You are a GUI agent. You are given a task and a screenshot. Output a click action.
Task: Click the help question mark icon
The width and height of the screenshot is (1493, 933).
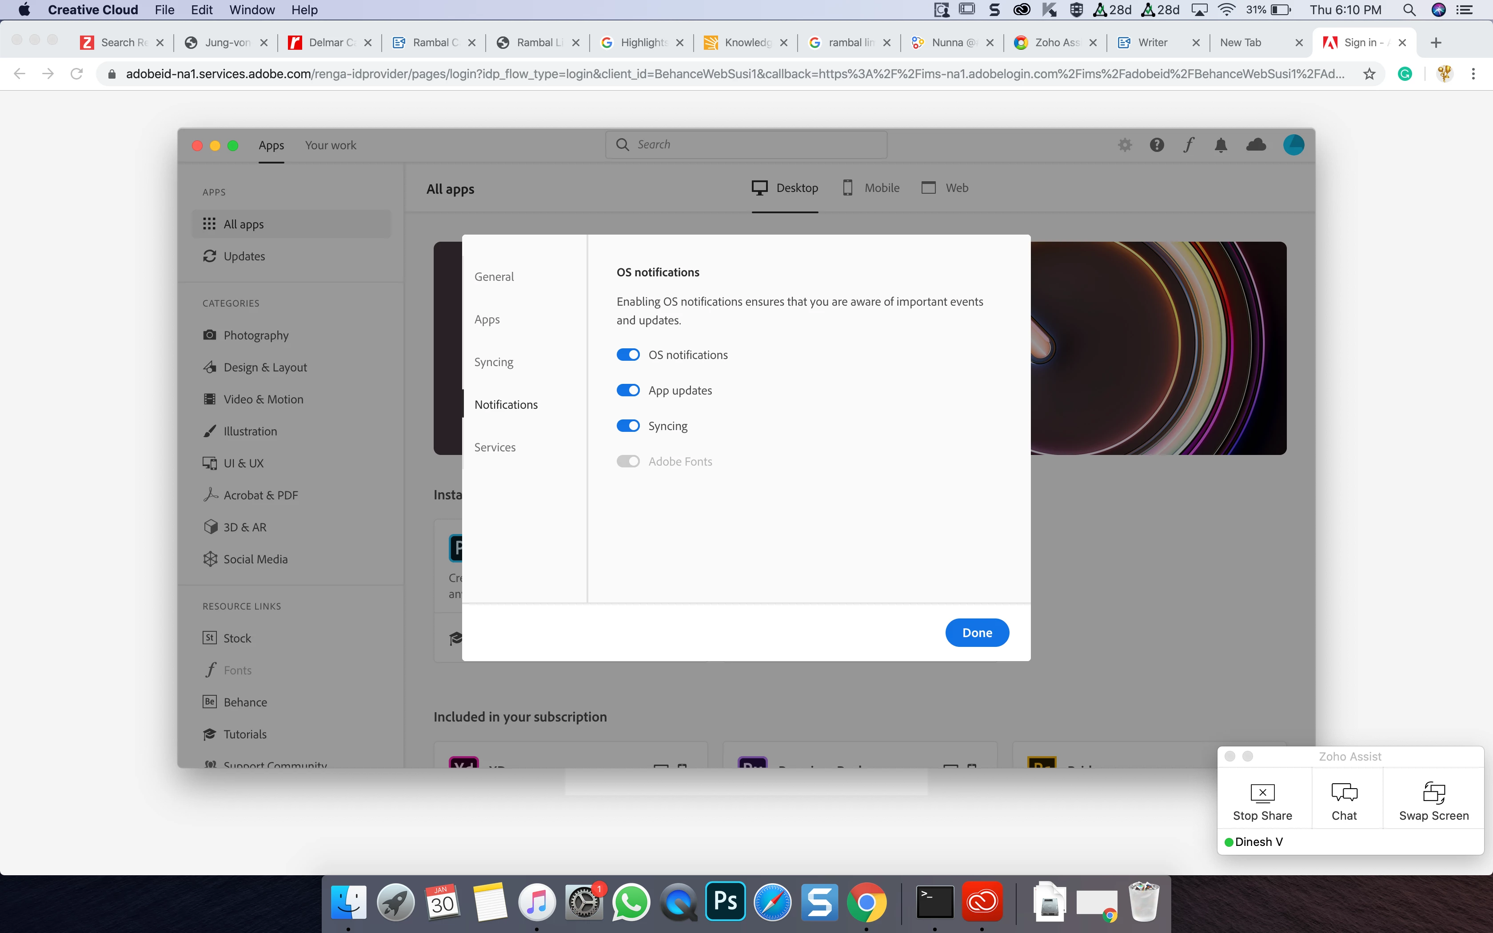tap(1157, 145)
